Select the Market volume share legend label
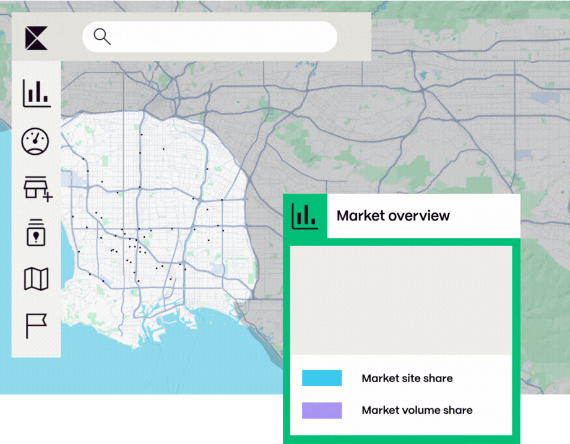This screenshot has width=570, height=444. click(417, 411)
